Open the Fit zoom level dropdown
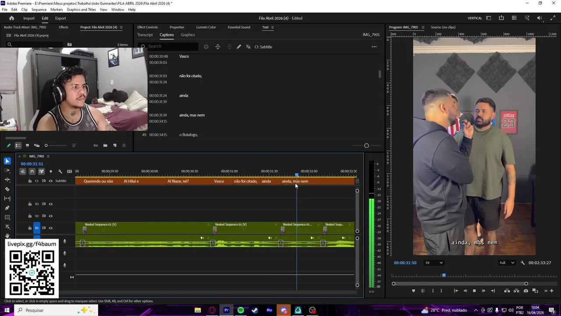 [434, 263]
